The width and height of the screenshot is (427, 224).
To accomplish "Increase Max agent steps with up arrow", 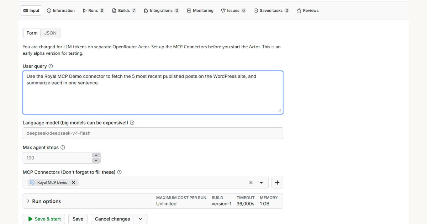I will (96, 155).
